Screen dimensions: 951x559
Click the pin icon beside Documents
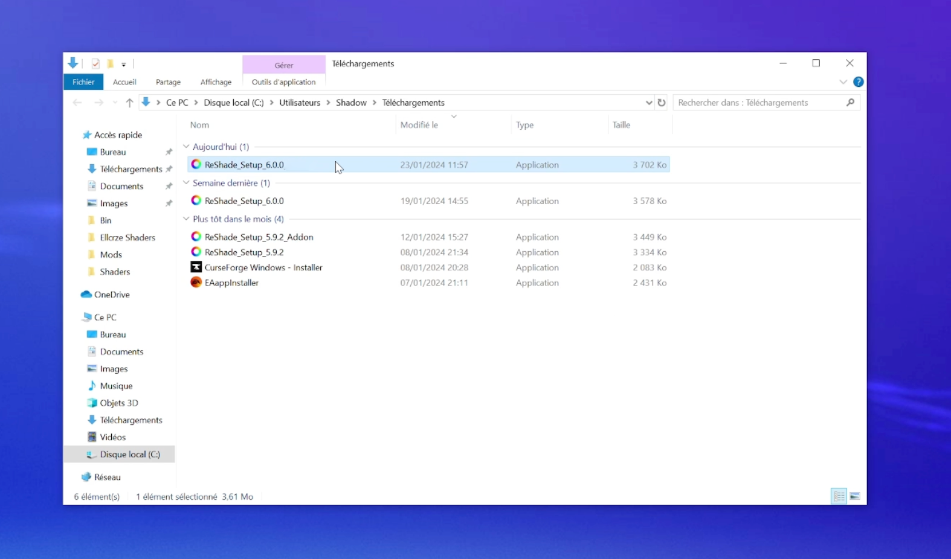(x=169, y=187)
